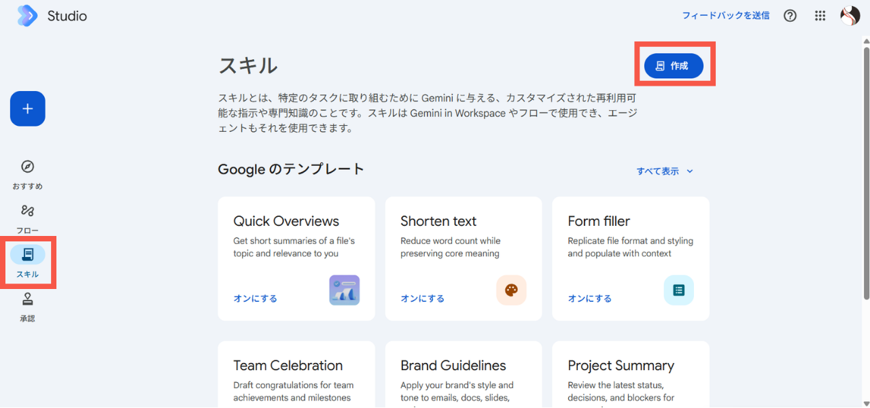Image resolution: width=870 pixels, height=408 pixels.
Task: Click the Quick Overviews card icon
Action: click(345, 290)
